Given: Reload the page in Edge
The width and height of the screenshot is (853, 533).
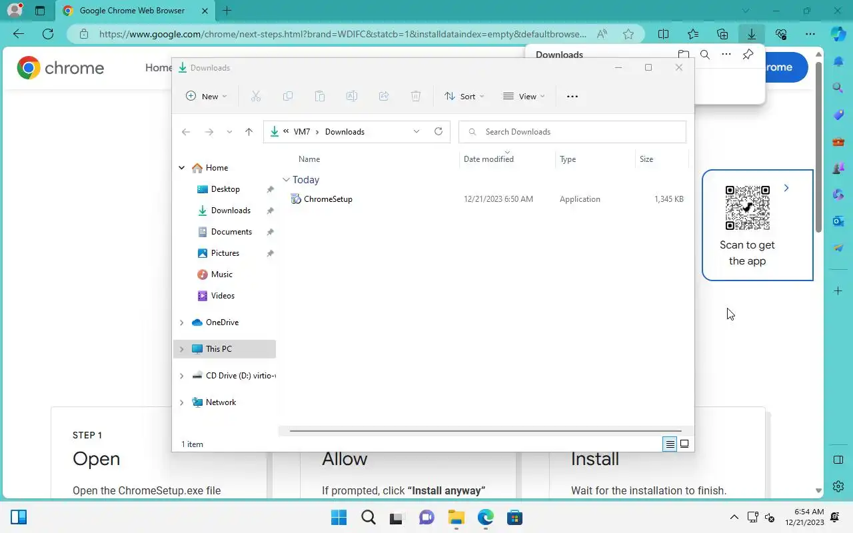Looking at the screenshot, I should pos(48,34).
